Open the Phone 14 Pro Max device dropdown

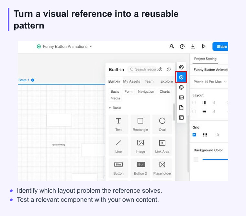click(x=210, y=82)
